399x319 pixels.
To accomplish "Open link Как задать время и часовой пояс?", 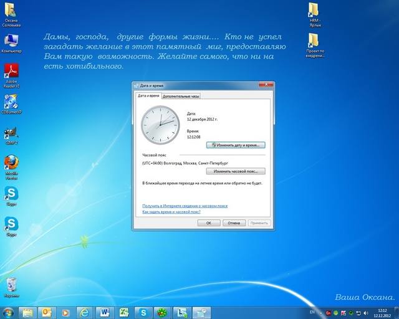I will click(171, 212).
